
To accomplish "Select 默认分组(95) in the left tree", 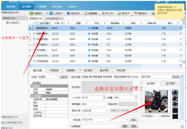I will 13,23.
